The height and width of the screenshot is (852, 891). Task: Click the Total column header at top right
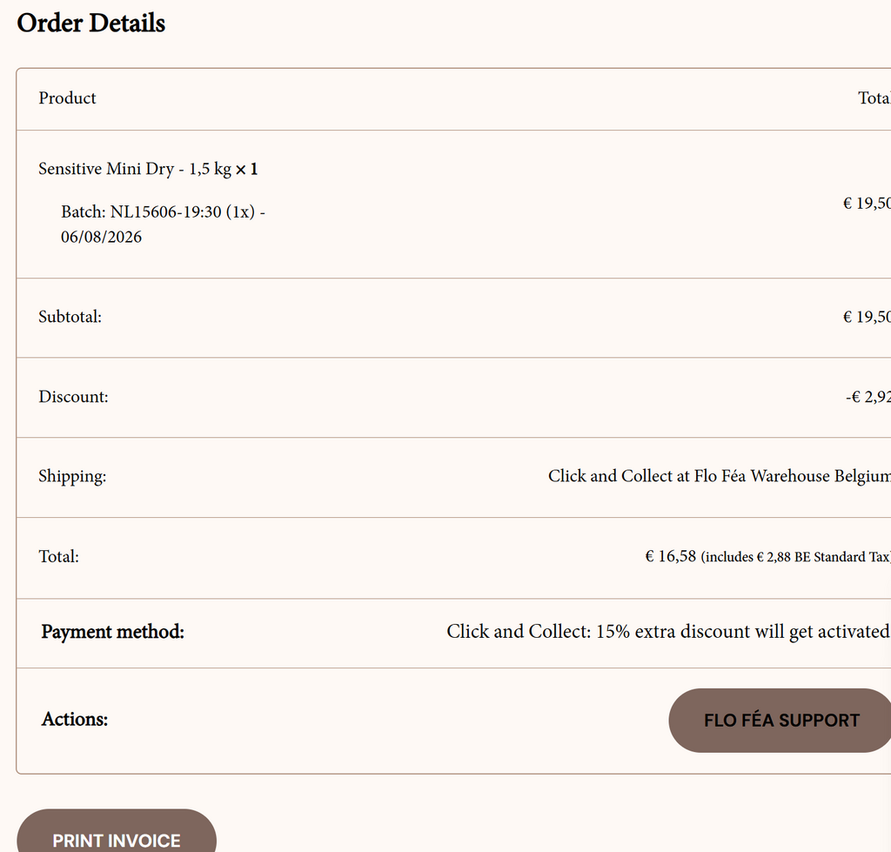pos(874,98)
